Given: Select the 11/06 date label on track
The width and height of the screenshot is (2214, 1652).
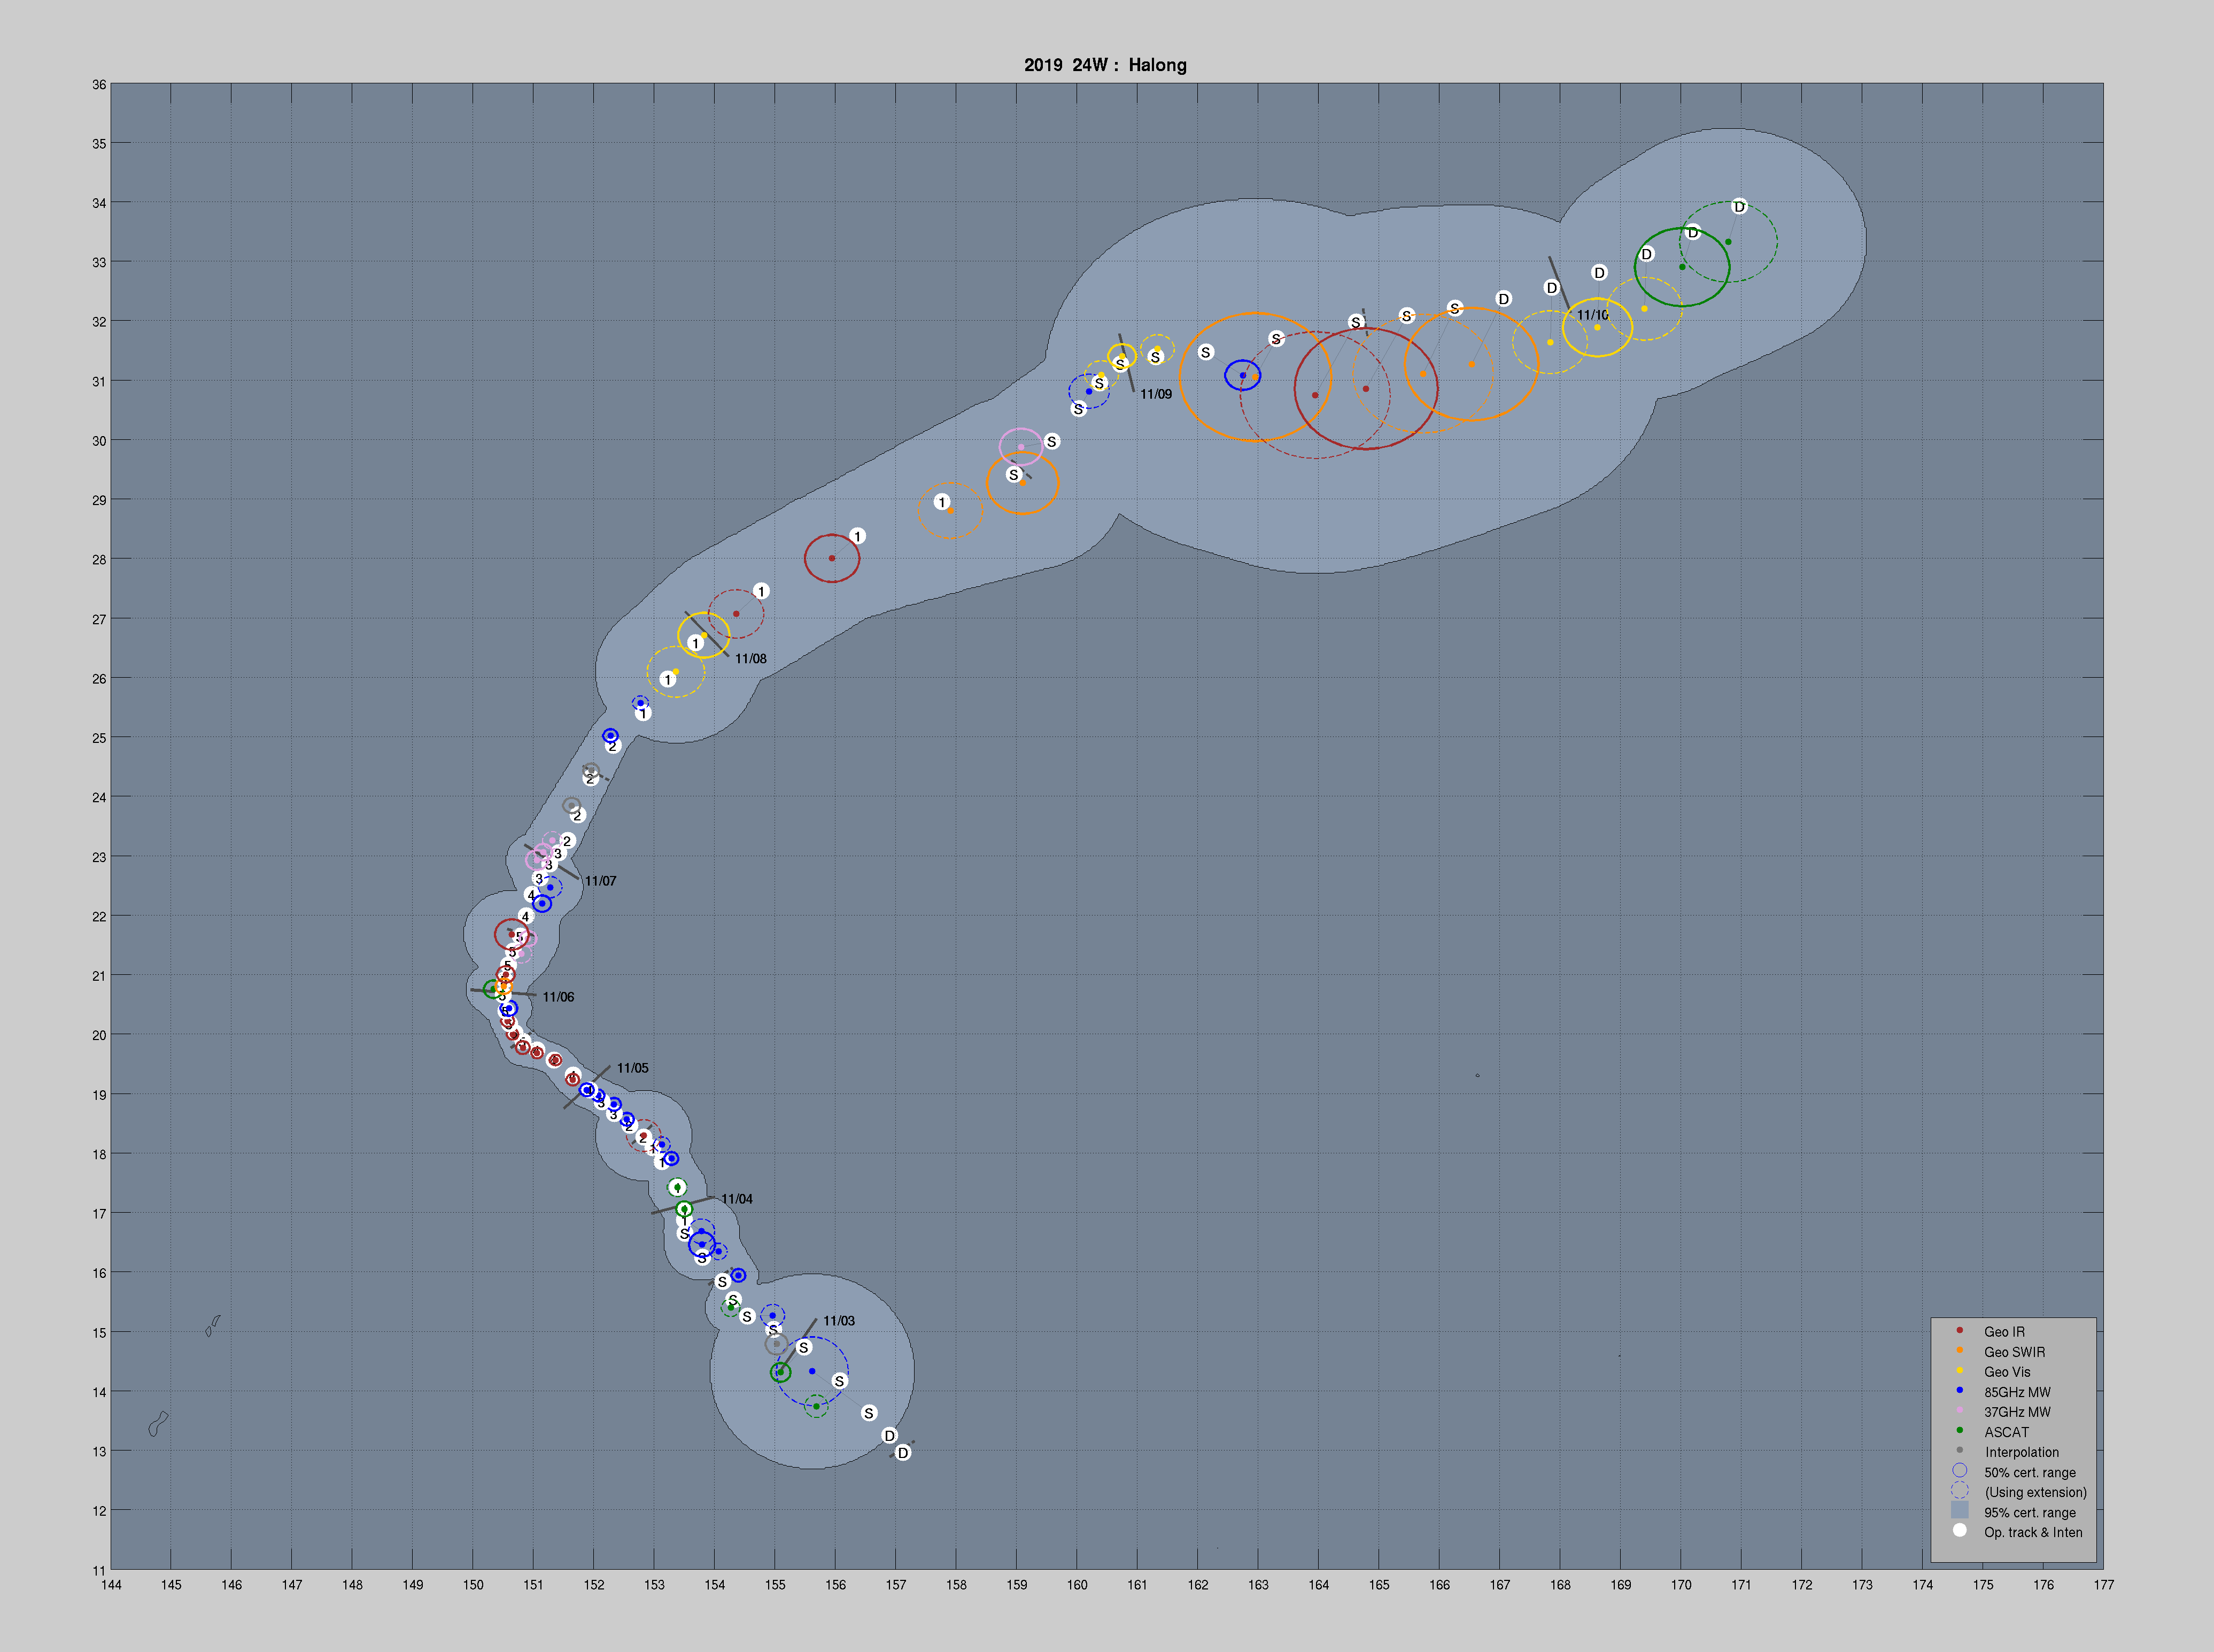Looking at the screenshot, I should click(558, 997).
